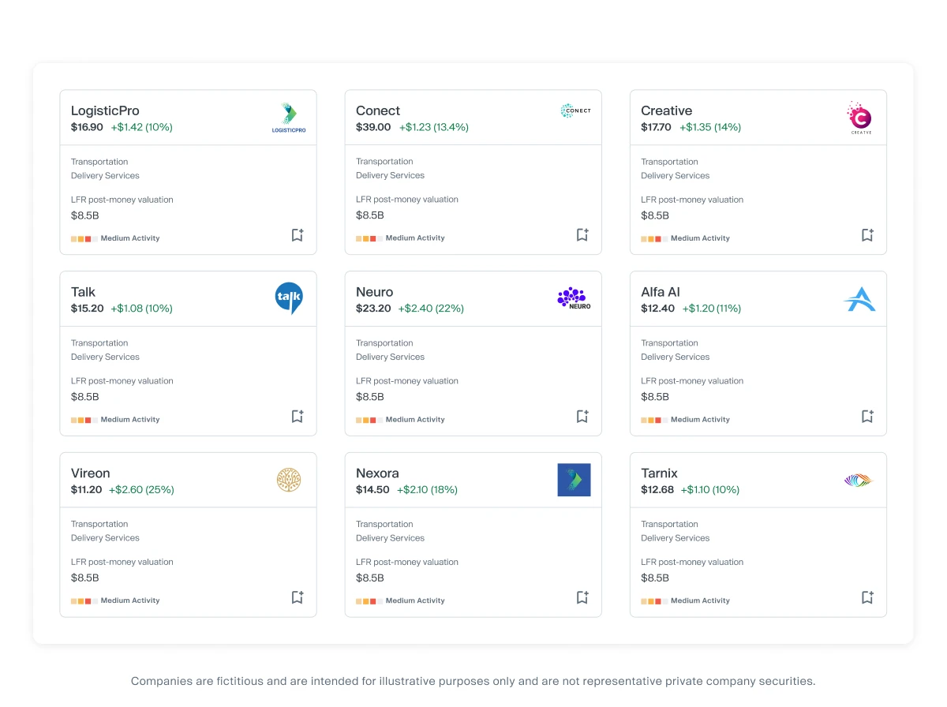The image size is (947, 707).
Task: Bookmark the Conect company card
Action: click(582, 235)
